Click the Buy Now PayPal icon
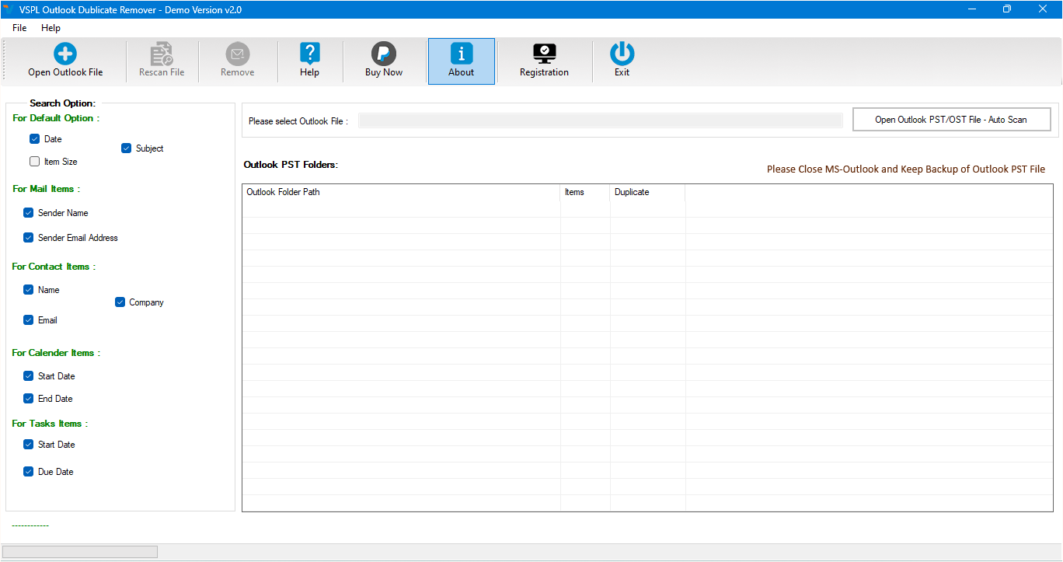 click(384, 54)
